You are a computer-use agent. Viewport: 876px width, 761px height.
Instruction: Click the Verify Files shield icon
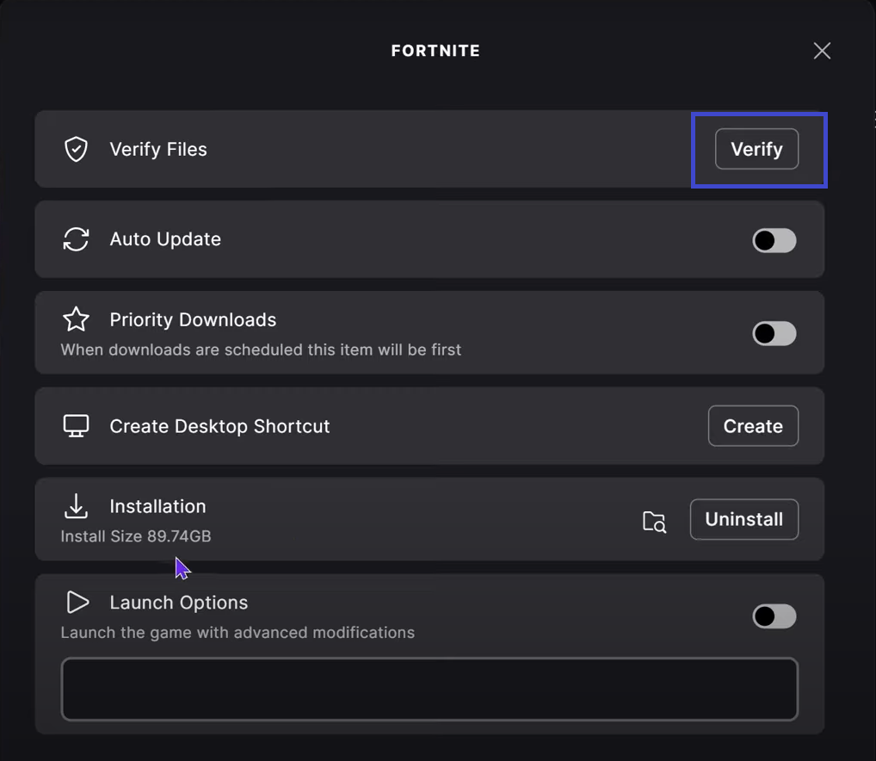pyautogui.click(x=76, y=149)
